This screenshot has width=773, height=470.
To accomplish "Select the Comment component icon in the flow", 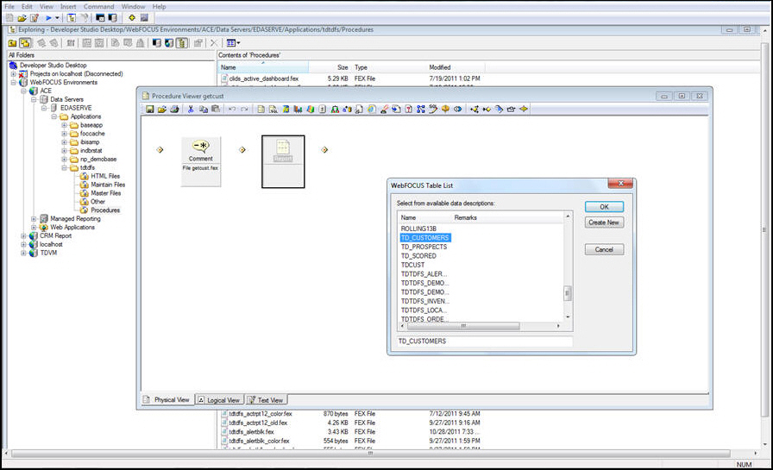I will coord(201,147).
